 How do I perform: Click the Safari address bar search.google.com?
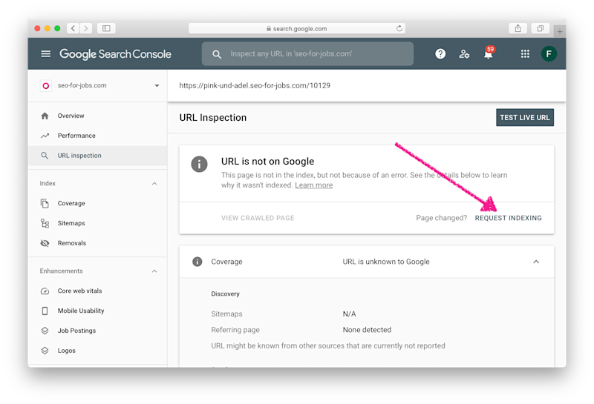coord(296,28)
